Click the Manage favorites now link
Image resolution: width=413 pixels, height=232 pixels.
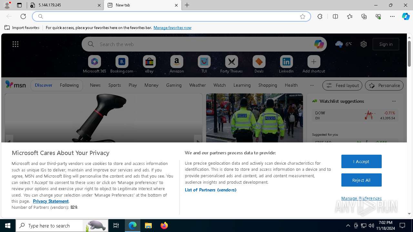pyautogui.click(x=172, y=28)
